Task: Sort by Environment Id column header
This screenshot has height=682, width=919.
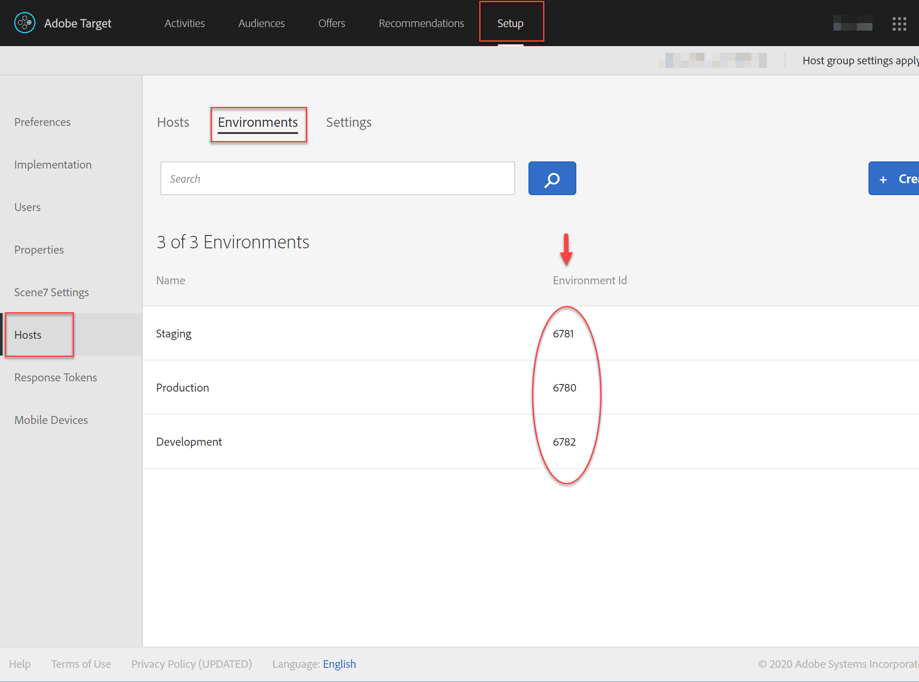Action: tap(589, 280)
